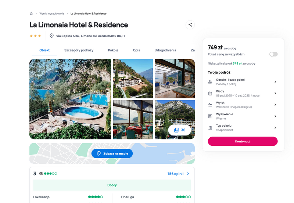Viewport: 294px width, 203px height.
Task: Click the location pin beside address
Action: [x=51, y=36]
